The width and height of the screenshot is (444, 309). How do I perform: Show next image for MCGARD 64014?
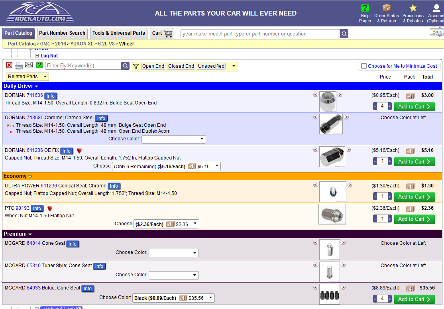[343, 243]
